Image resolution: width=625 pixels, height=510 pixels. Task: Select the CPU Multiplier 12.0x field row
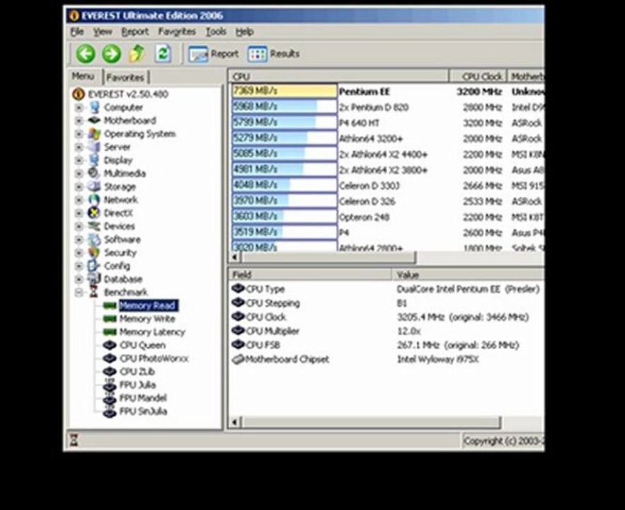pyautogui.click(x=386, y=331)
